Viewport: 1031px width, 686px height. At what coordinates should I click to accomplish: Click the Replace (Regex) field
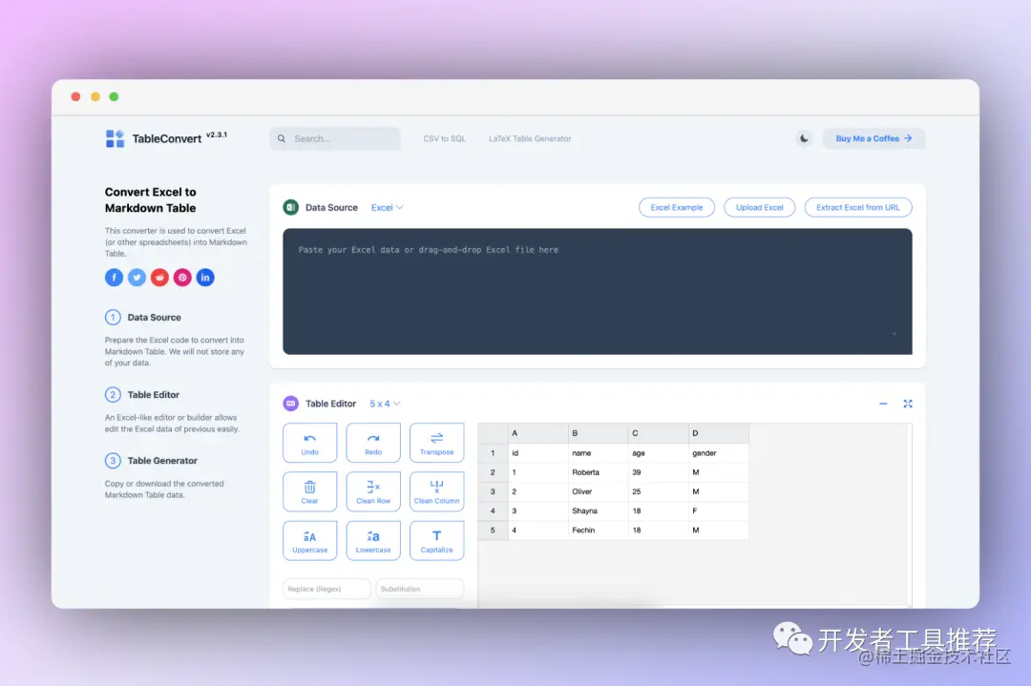[x=326, y=589]
